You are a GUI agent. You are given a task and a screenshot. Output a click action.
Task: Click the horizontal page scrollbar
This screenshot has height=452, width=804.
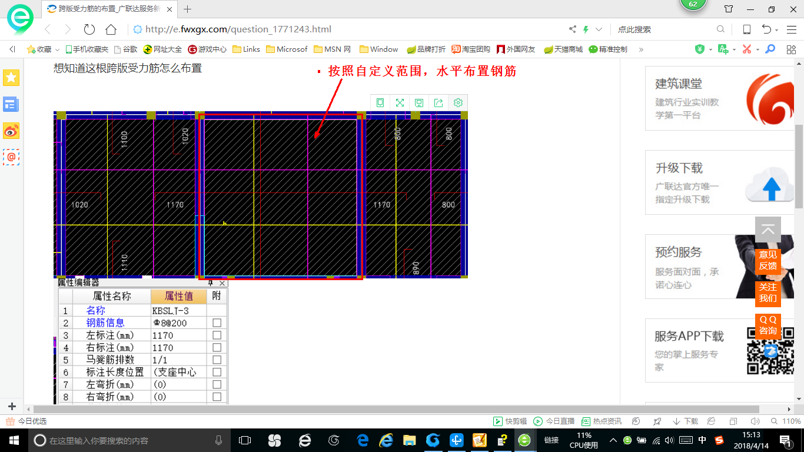[396, 409]
